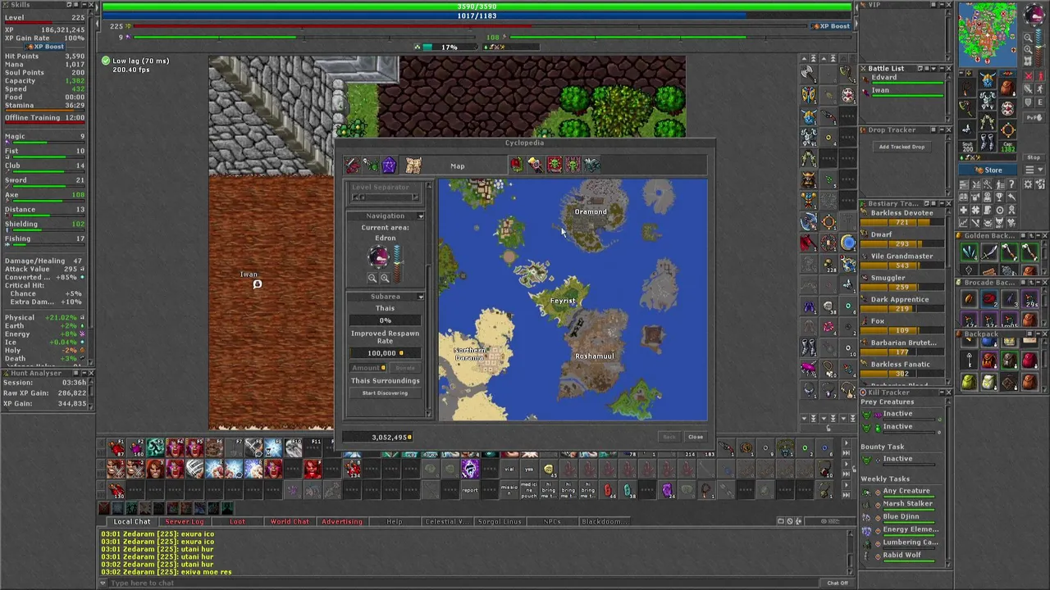Open the Items tab icon in Cyclopedia
Screen dimensions: 1050x590
(x=353, y=166)
